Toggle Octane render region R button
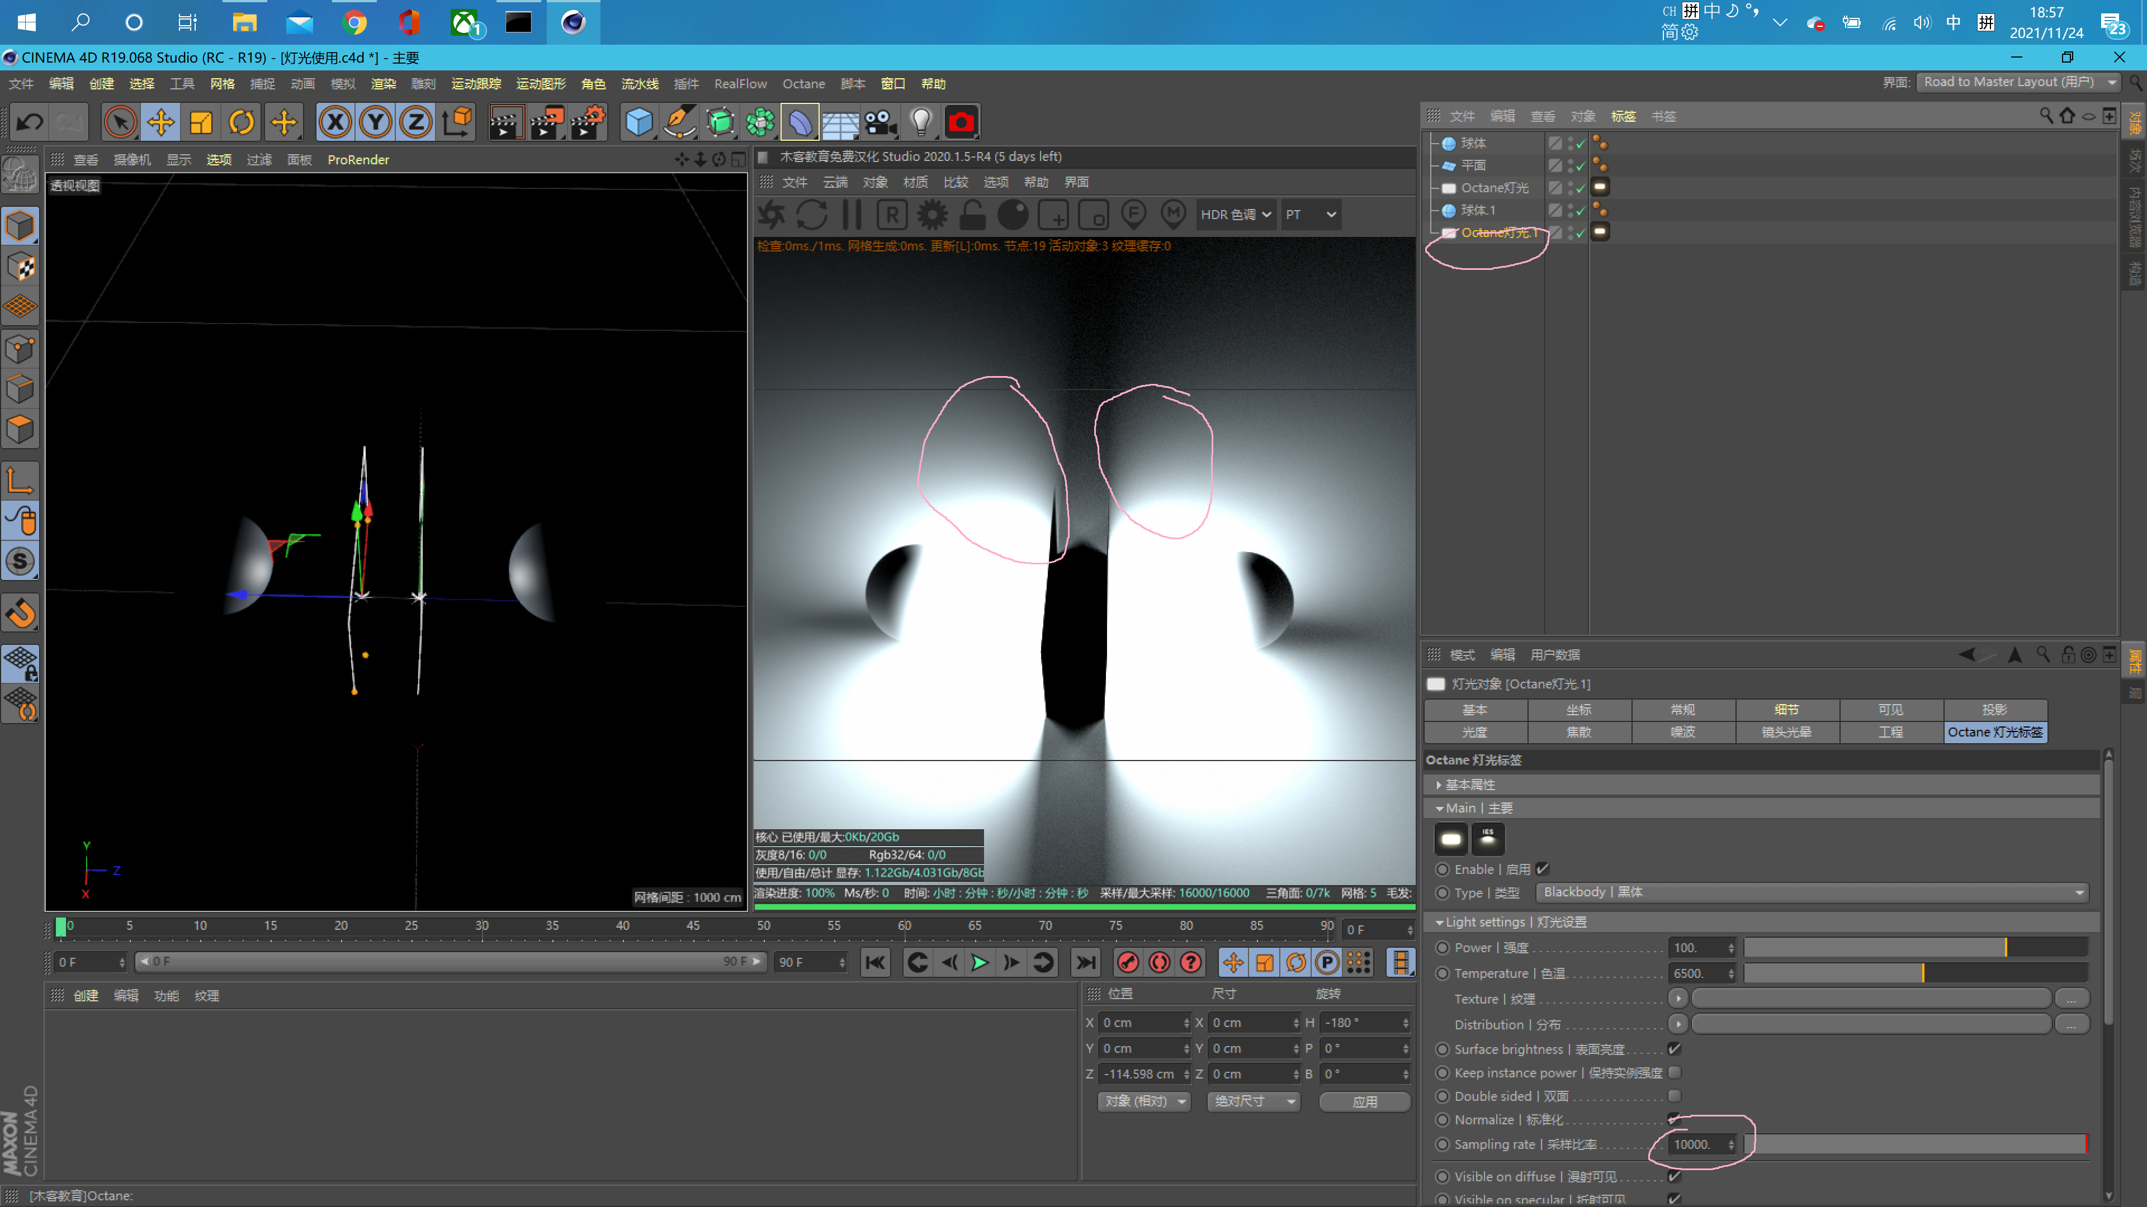2147x1207 pixels. [892, 215]
